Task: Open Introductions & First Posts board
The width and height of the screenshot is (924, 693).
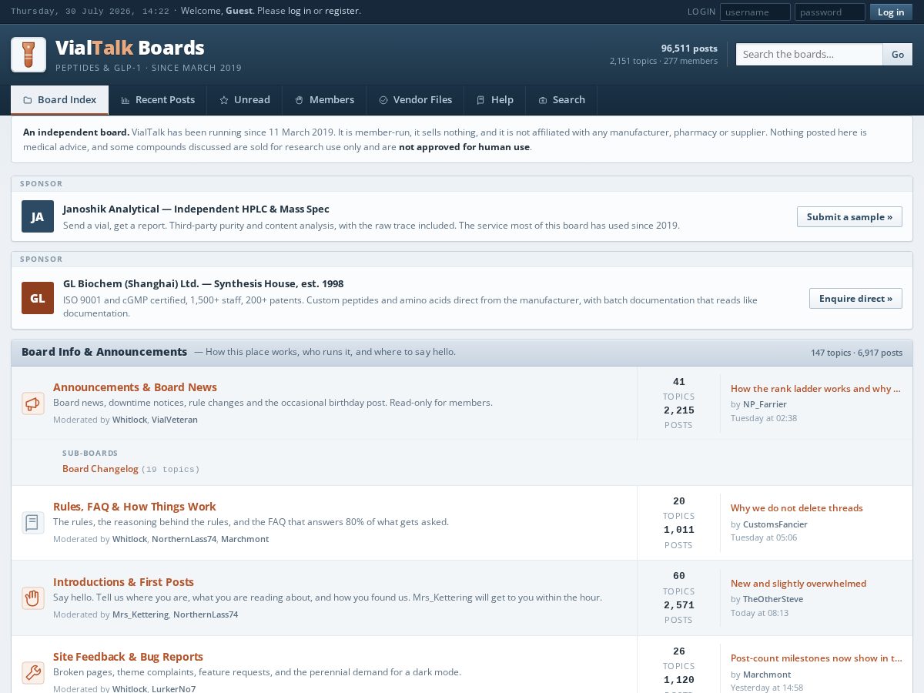Action: tap(123, 582)
